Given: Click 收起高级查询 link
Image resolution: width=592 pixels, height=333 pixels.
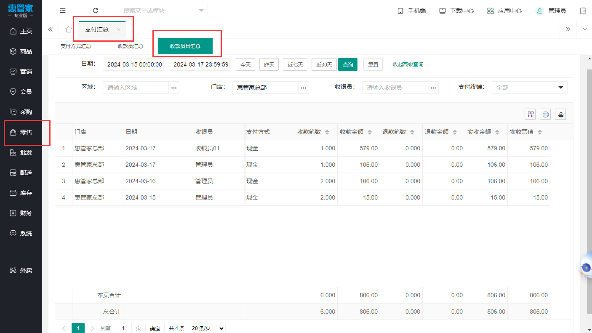Looking at the screenshot, I should click(x=408, y=64).
